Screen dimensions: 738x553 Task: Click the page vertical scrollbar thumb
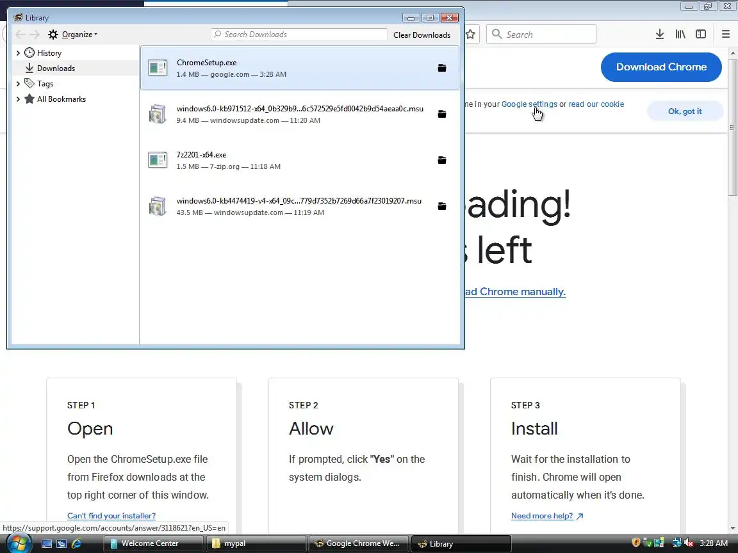[x=732, y=127]
